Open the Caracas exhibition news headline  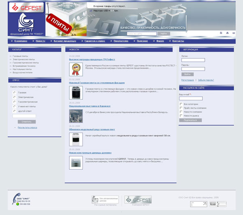coord(90,106)
